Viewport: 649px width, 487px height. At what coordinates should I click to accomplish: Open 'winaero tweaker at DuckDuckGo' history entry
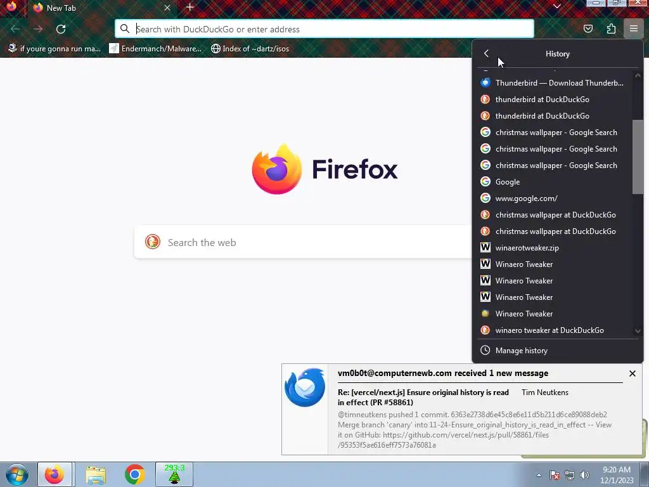tap(555, 330)
